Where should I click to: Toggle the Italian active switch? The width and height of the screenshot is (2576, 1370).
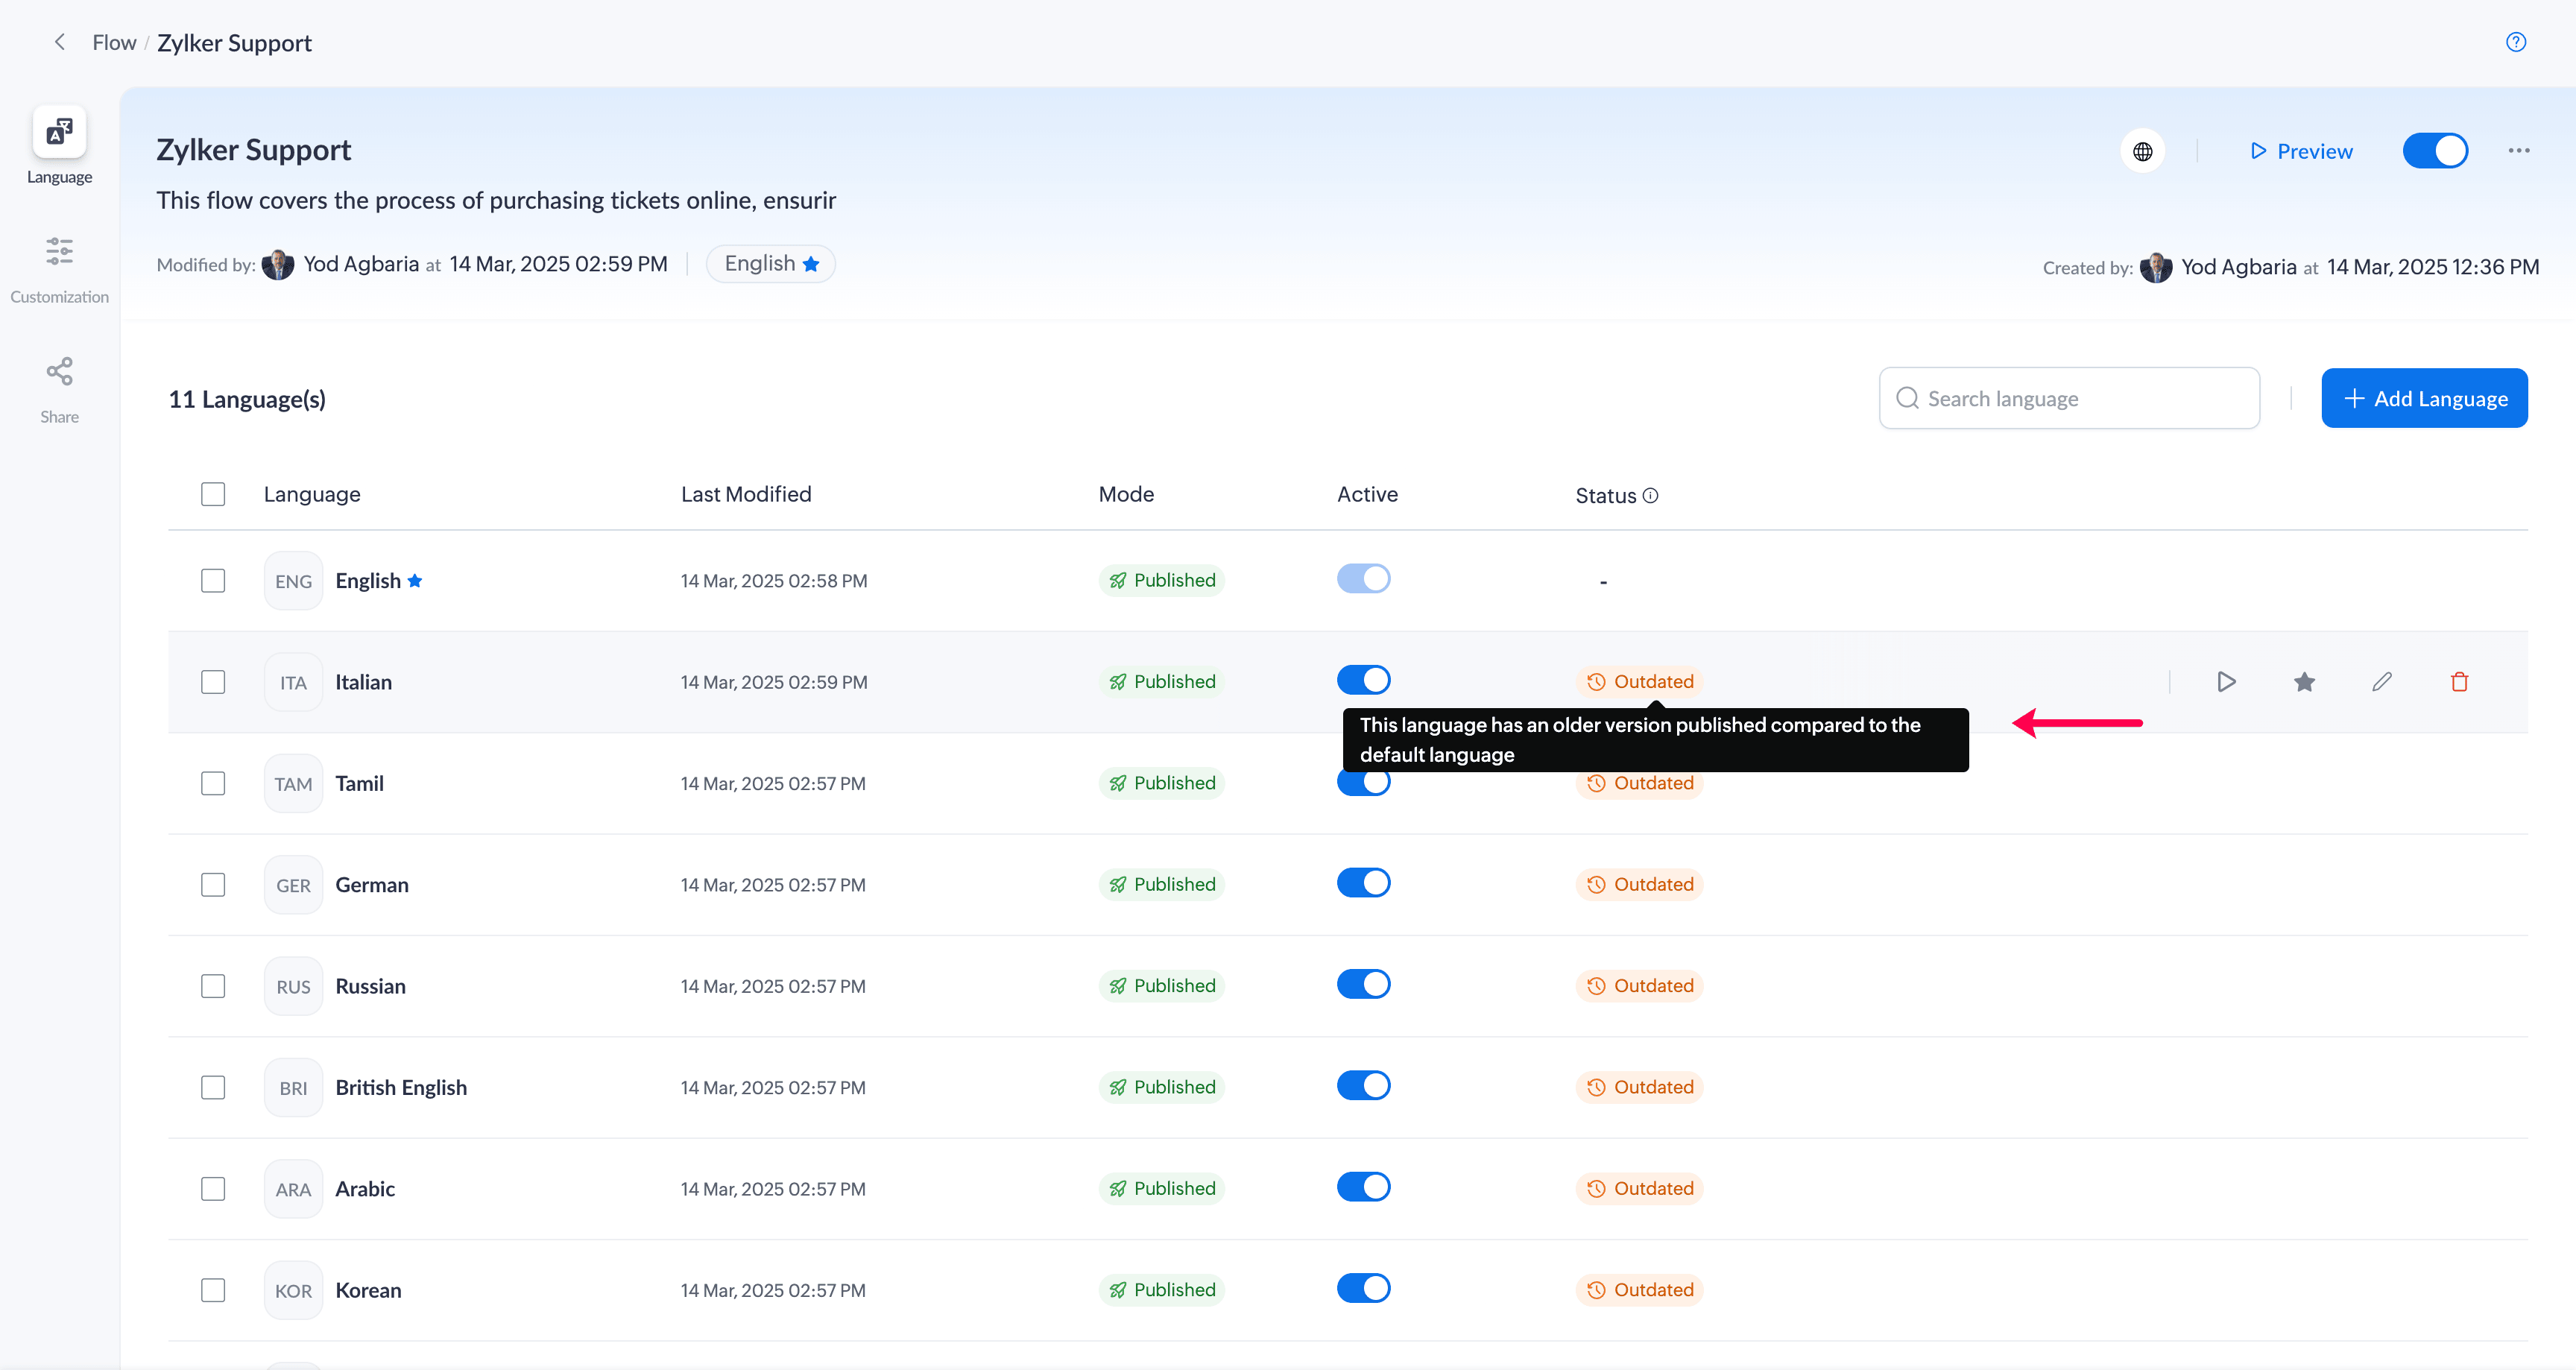click(x=1363, y=680)
